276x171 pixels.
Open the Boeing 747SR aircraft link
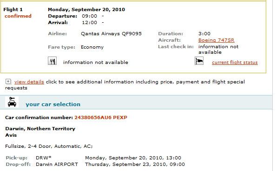point(217,40)
